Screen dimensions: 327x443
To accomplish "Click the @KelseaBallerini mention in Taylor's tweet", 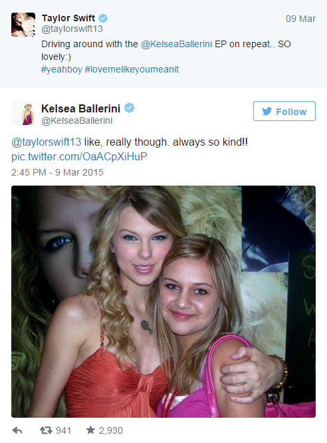I will click(x=176, y=44).
